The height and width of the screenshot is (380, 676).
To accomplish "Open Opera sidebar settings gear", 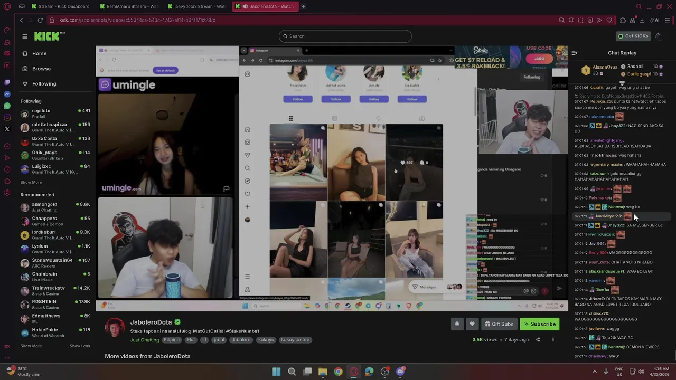I will tap(7, 193).
